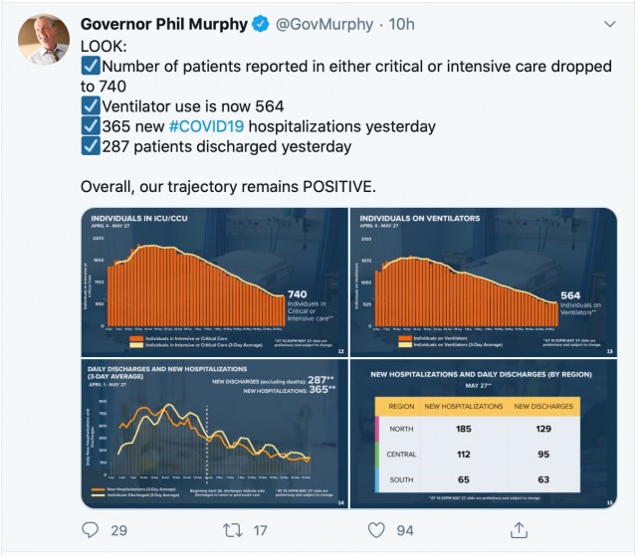637x556 pixels.
Task: Open the 10h tweet timestamp
Action: click(x=398, y=24)
